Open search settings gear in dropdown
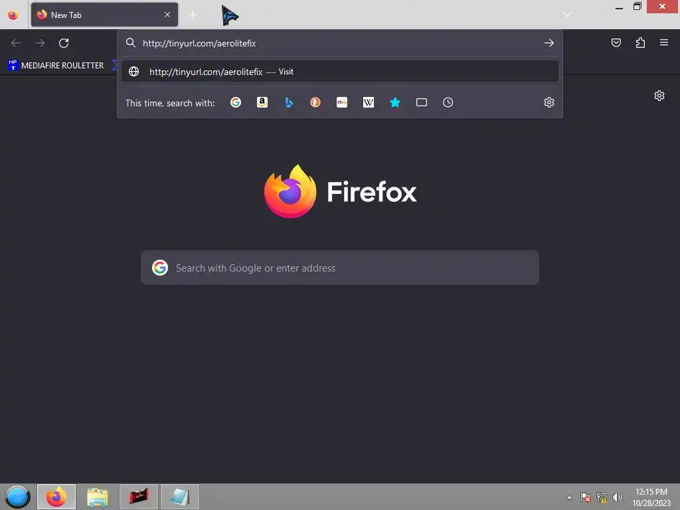This screenshot has width=680, height=510. click(549, 102)
